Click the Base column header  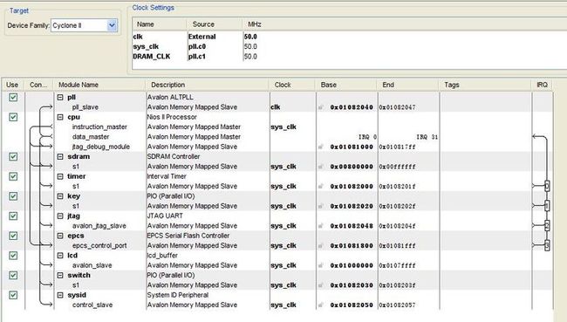[x=347, y=85]
